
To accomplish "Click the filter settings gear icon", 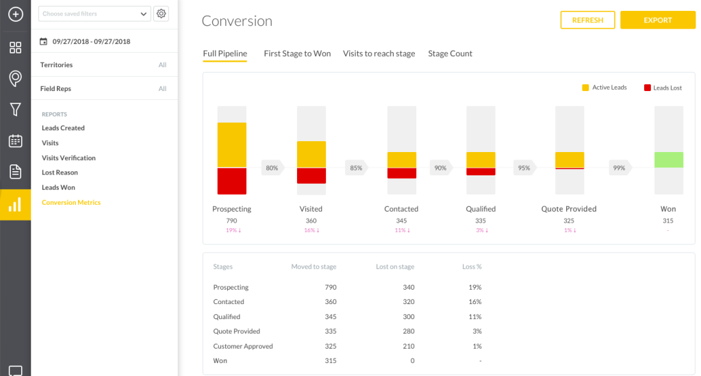I will (162, 14).
